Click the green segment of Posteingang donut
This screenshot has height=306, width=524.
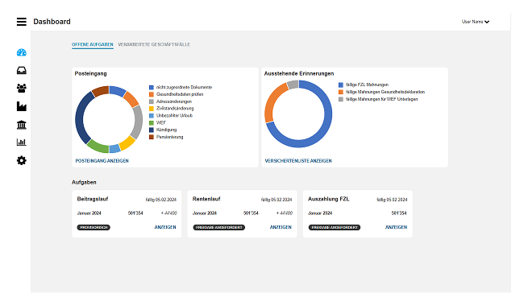98,147
